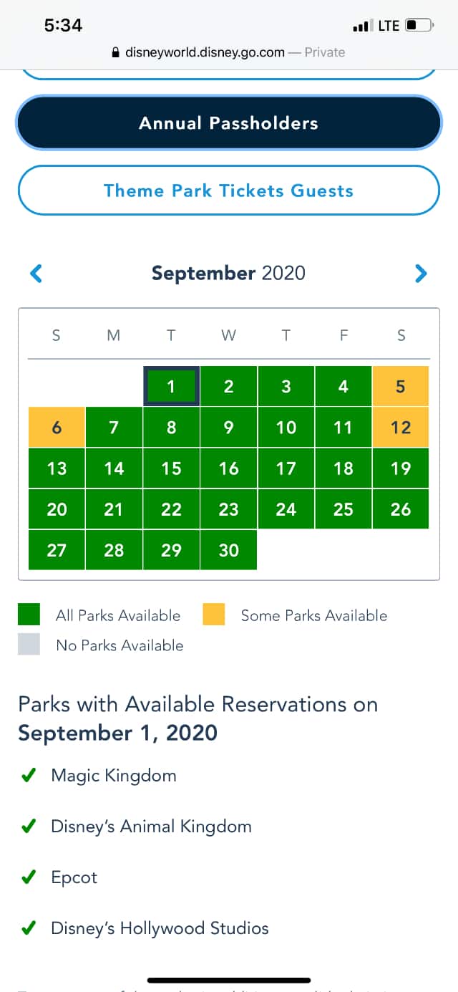Viewport: 458px width, 992px height.
Task: Tap the green checkmark beside Magic Kingdom
Action: pyautogui.click(x=29, y=776)
